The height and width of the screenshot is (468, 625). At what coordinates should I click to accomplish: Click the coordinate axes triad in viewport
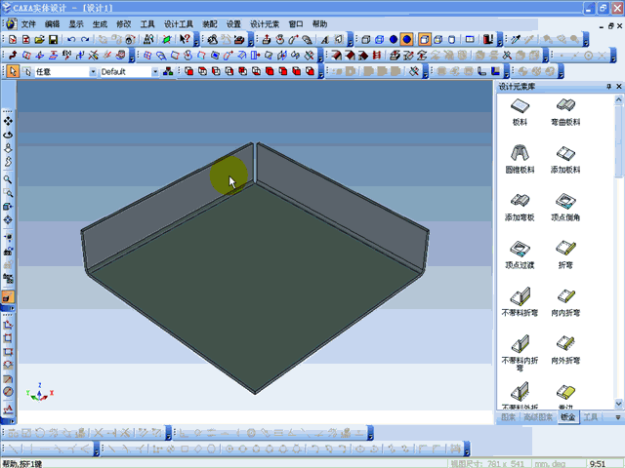tap(39, 393)
